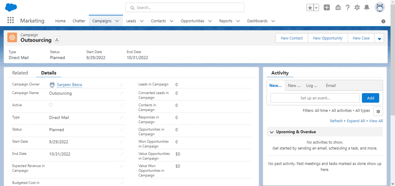Select the Email activity tab
This screenshot has width=395, height=186.
coord(331,86)
